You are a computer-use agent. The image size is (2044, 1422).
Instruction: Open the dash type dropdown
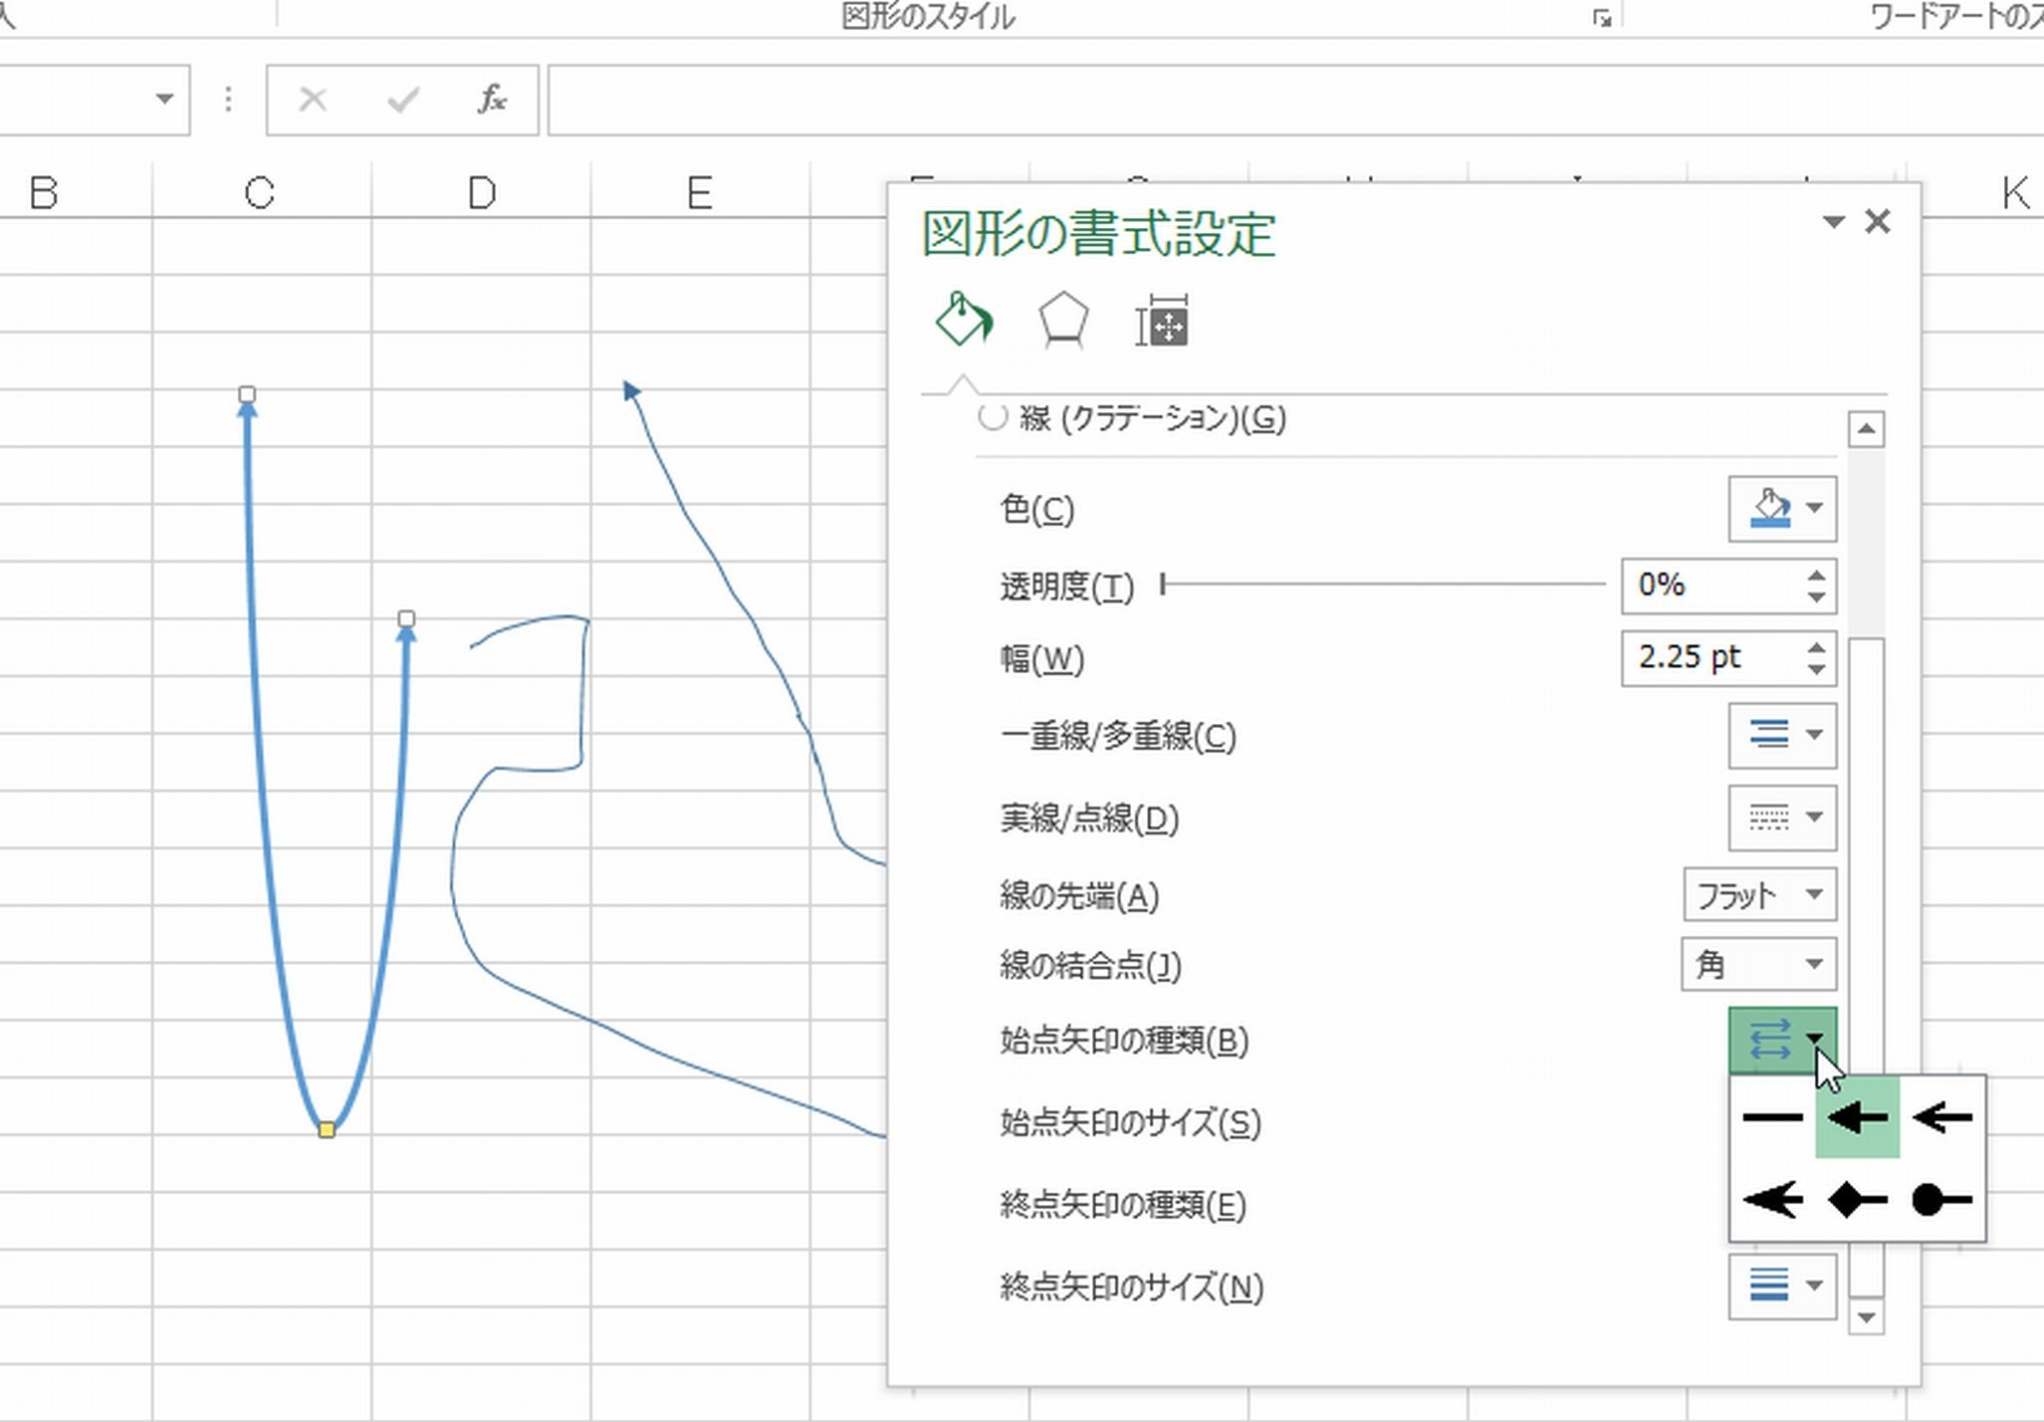click(1782, 818)
